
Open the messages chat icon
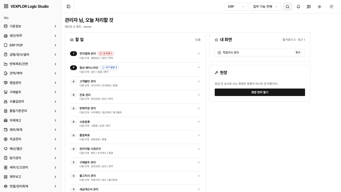pyautogui.click(x=309, y=7)
